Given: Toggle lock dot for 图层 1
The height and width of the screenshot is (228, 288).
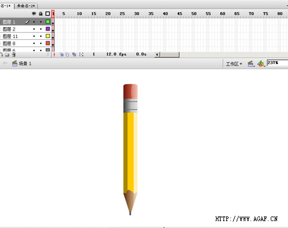Looking at the screenshot, I should click(41, 22).
